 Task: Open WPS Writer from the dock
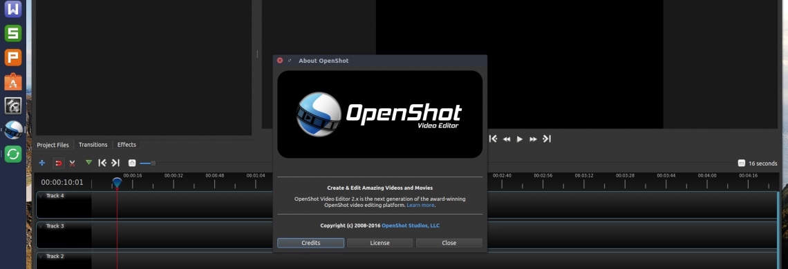pyautogui.click(x=13, y=9)
